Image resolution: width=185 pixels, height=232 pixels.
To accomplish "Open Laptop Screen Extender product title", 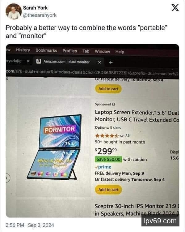I will 137,116.
